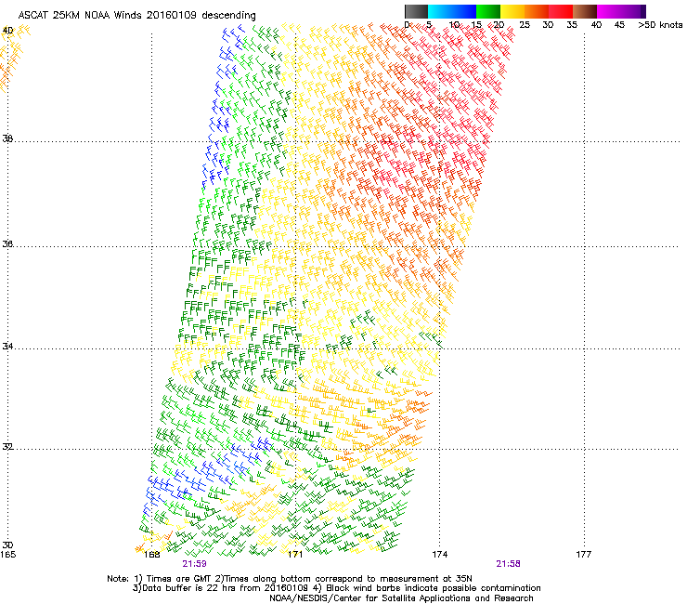
Task: Click the longitude label '174'
Action: pyautogui.click(x=439, y=555)
